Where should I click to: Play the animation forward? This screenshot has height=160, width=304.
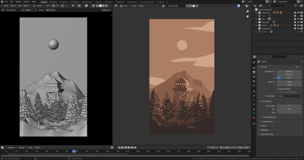pyautogui.click(x=129, y=147)
